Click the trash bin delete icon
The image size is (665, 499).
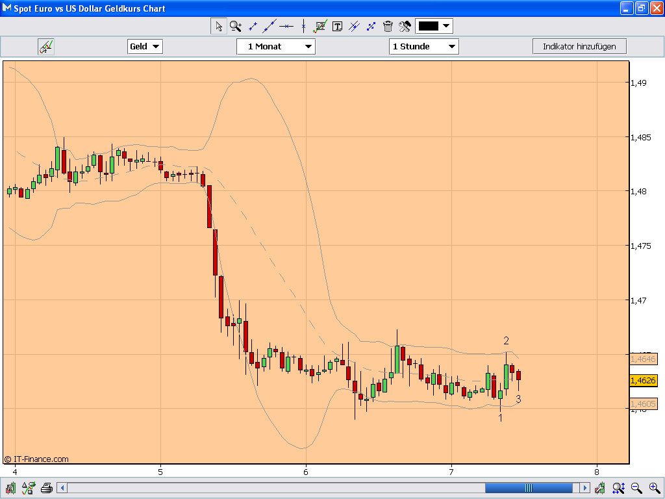coord(388,26)
